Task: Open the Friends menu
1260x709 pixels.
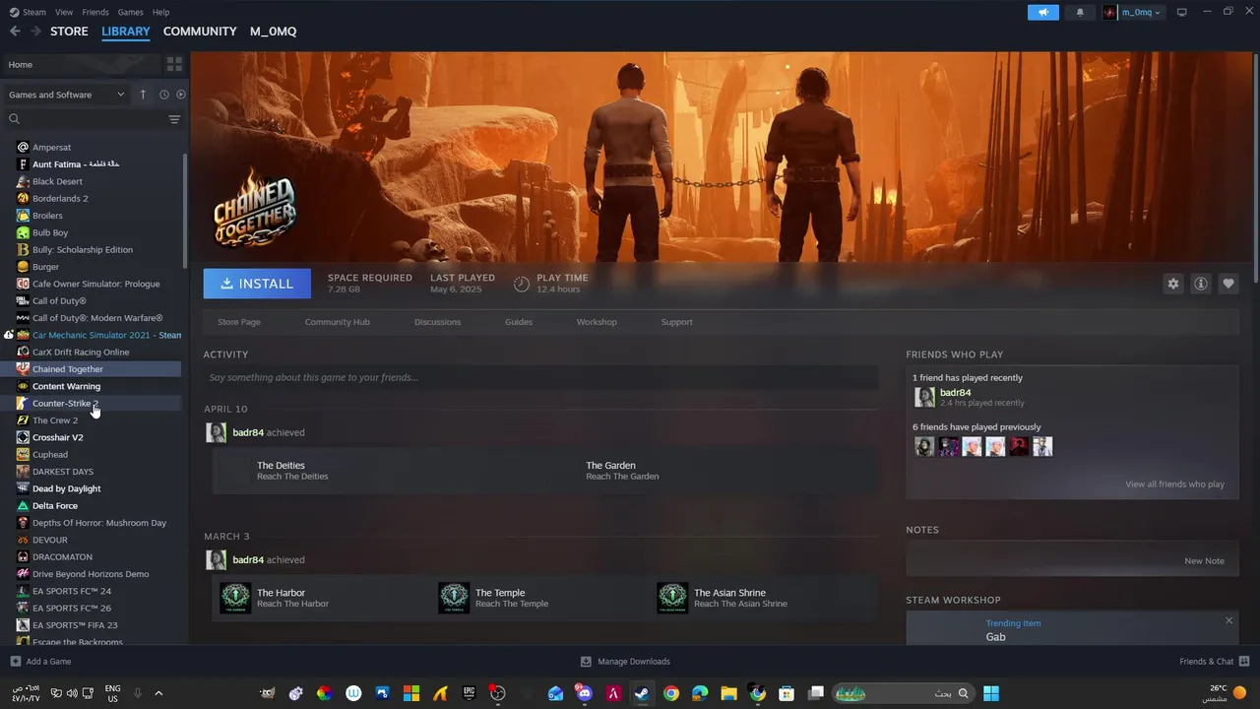Action: click(x=95, y=12)
